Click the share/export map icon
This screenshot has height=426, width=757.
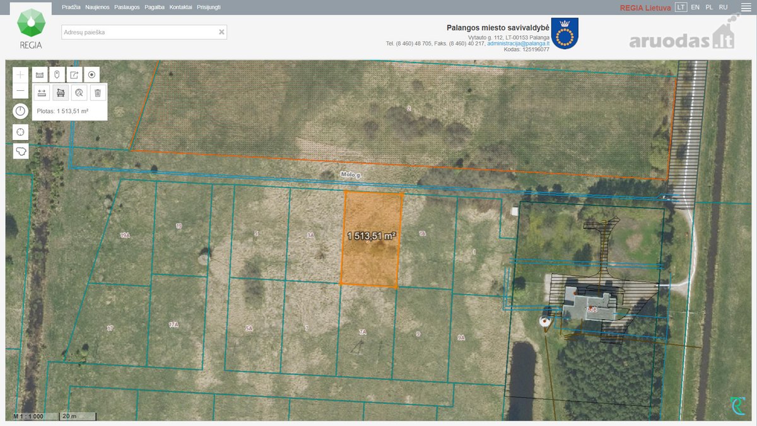tap(74, 74)
